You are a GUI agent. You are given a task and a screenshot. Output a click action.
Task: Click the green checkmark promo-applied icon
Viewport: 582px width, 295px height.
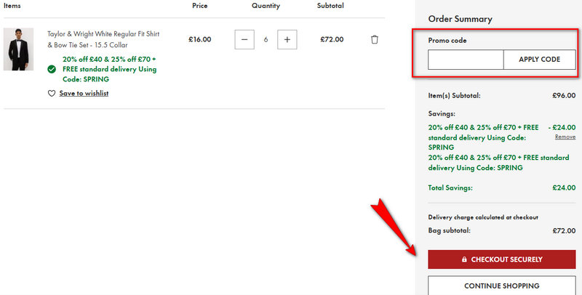point(52,69)
